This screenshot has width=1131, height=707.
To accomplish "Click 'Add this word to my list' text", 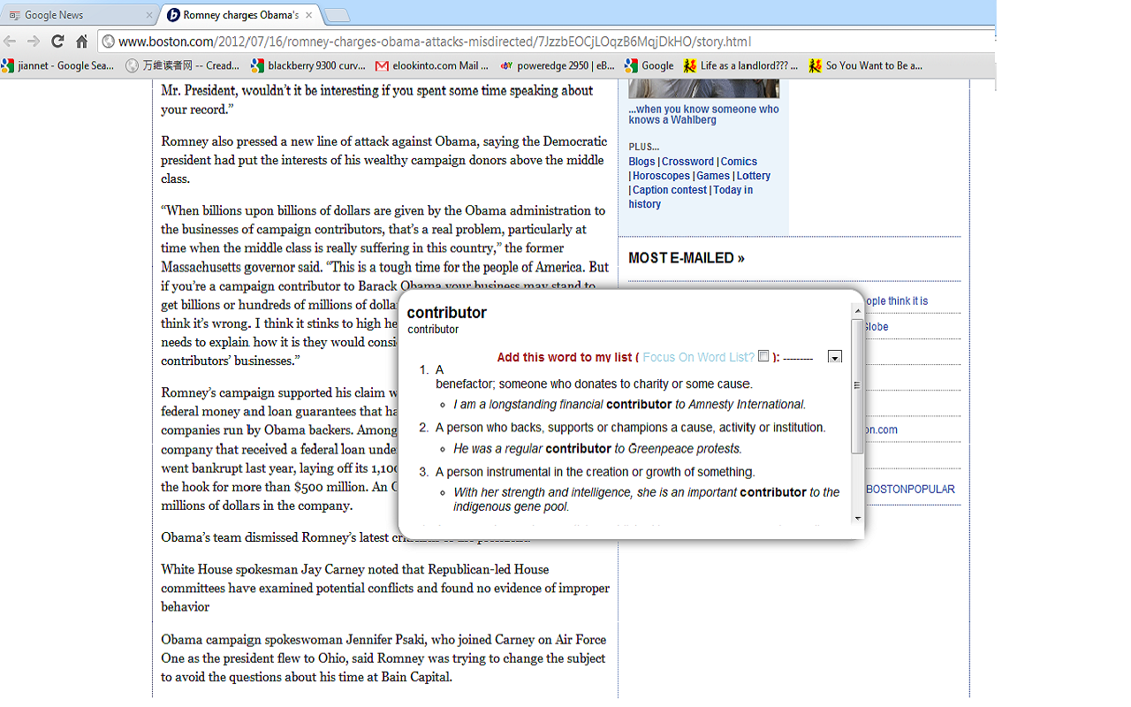I will pos(565,357).
